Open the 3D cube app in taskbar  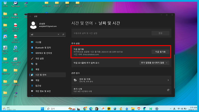(115, 109)
